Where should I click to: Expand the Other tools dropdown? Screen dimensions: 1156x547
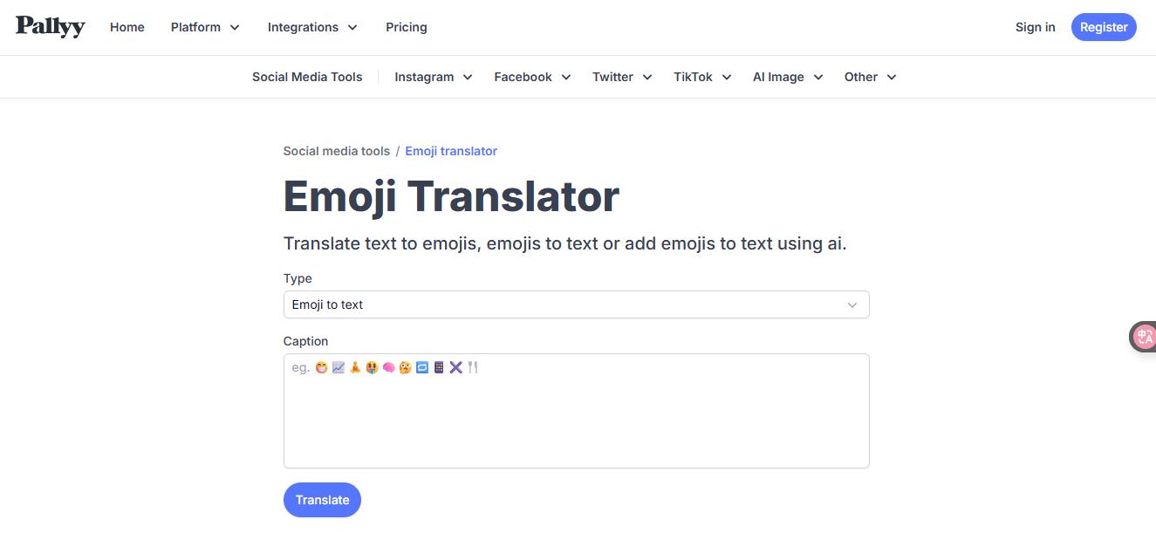point(869,77)
